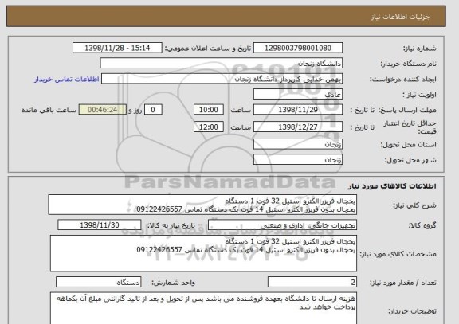This screenshot has height=324, width=459.
Task: Select the گروه کالا goods group field
Action: (x=282, y=225)
